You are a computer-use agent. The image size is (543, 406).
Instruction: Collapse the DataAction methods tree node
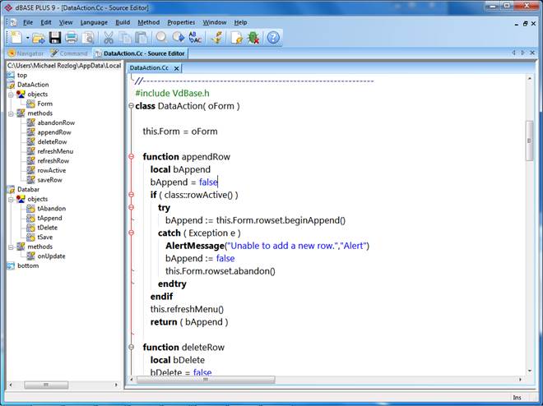point(11,113)
